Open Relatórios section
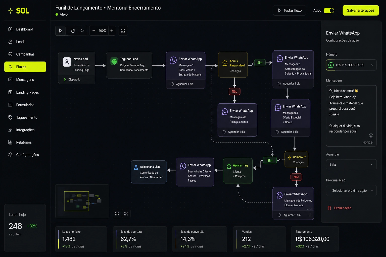Viewport: 386px width, 257px height. [x=25, y=142]
